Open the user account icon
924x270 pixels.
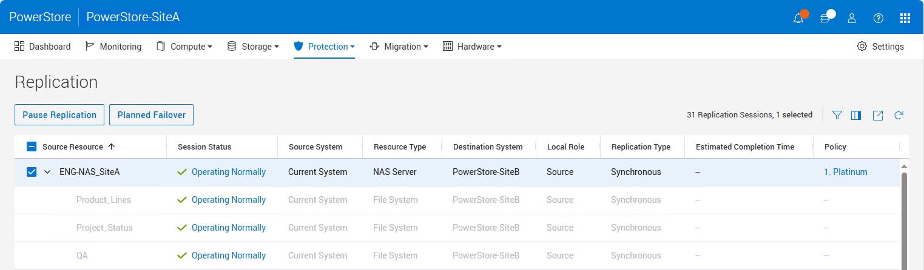(x=852, y=18)
